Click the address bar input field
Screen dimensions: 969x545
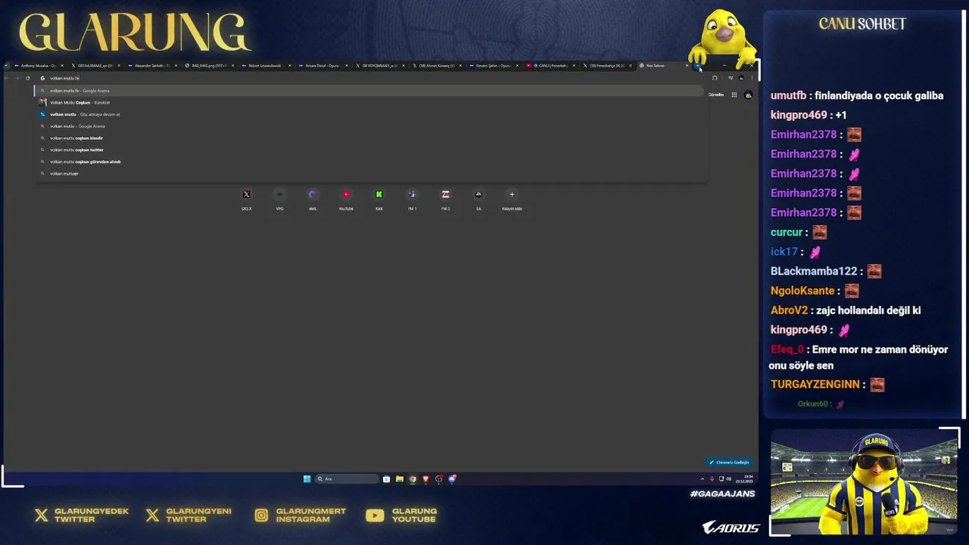[371, 78]
